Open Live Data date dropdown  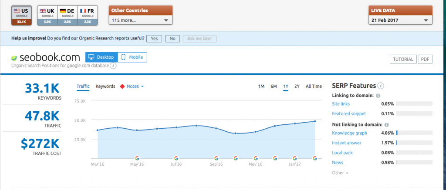tap(400, 20)
